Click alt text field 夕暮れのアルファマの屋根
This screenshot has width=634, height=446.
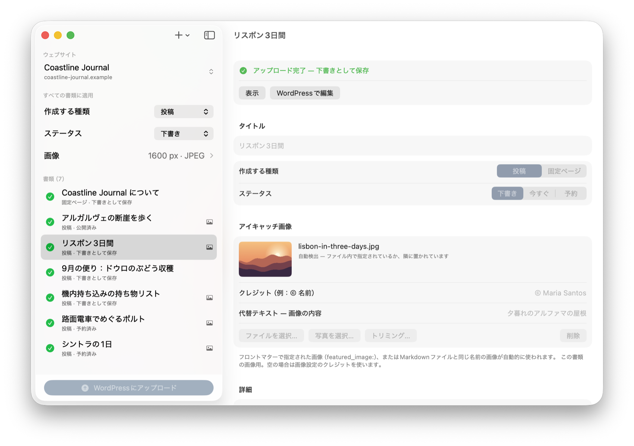tap(546, 313)
